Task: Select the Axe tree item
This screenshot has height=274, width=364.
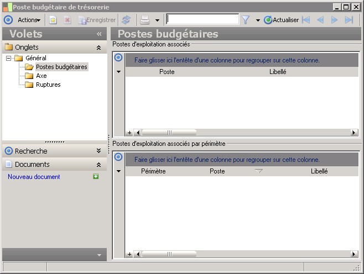Action: (41, 76)
